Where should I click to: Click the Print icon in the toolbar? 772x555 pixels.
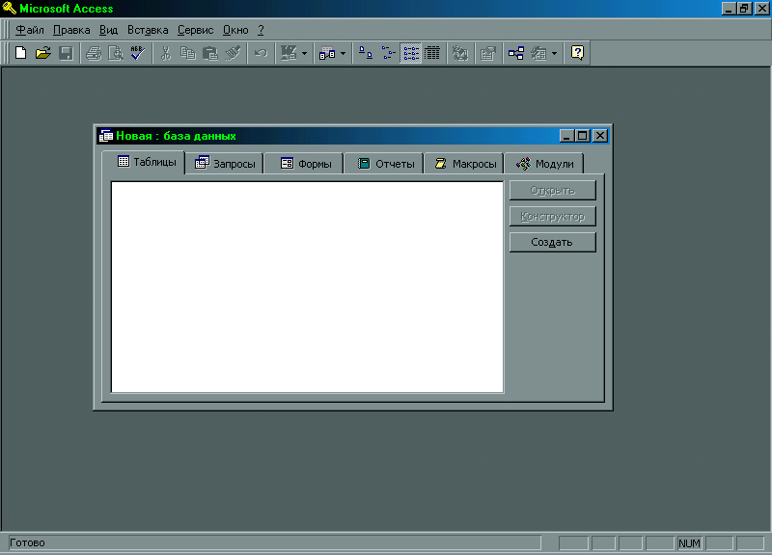[94, 53]
